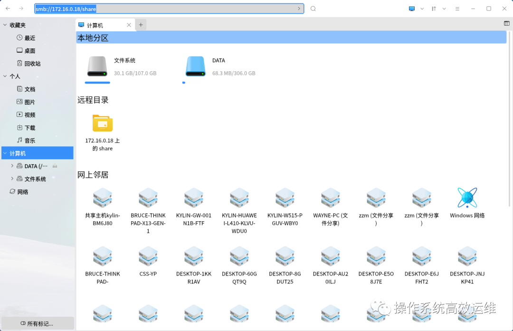Viewport: 513px width, 331px height.
Task: Click 68.3 MB/306.0 GB capacity text
Action: (x=234, y=73)
